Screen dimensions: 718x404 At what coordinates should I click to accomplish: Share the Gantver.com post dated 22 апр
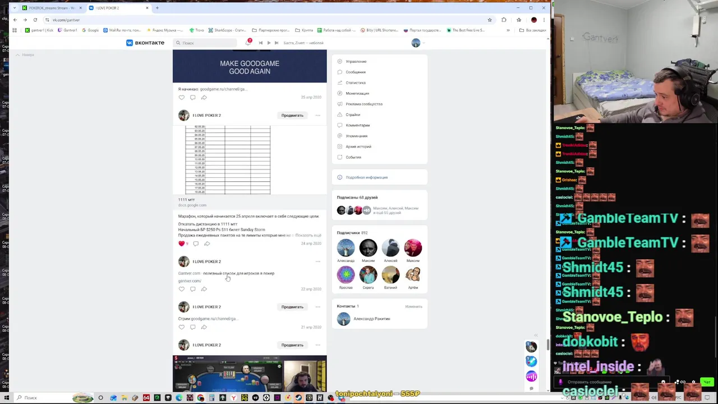(x=204, y=289)
